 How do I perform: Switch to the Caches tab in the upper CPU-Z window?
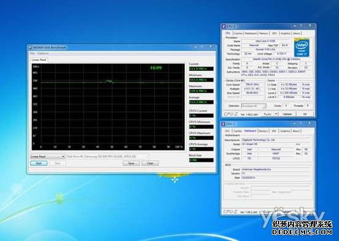tap(238, 33)
